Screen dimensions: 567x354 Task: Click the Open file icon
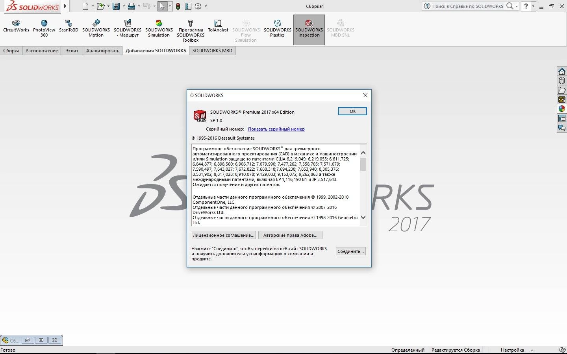[101, 6]
